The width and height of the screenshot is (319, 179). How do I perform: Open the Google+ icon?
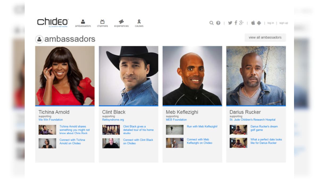pos(241,23)
